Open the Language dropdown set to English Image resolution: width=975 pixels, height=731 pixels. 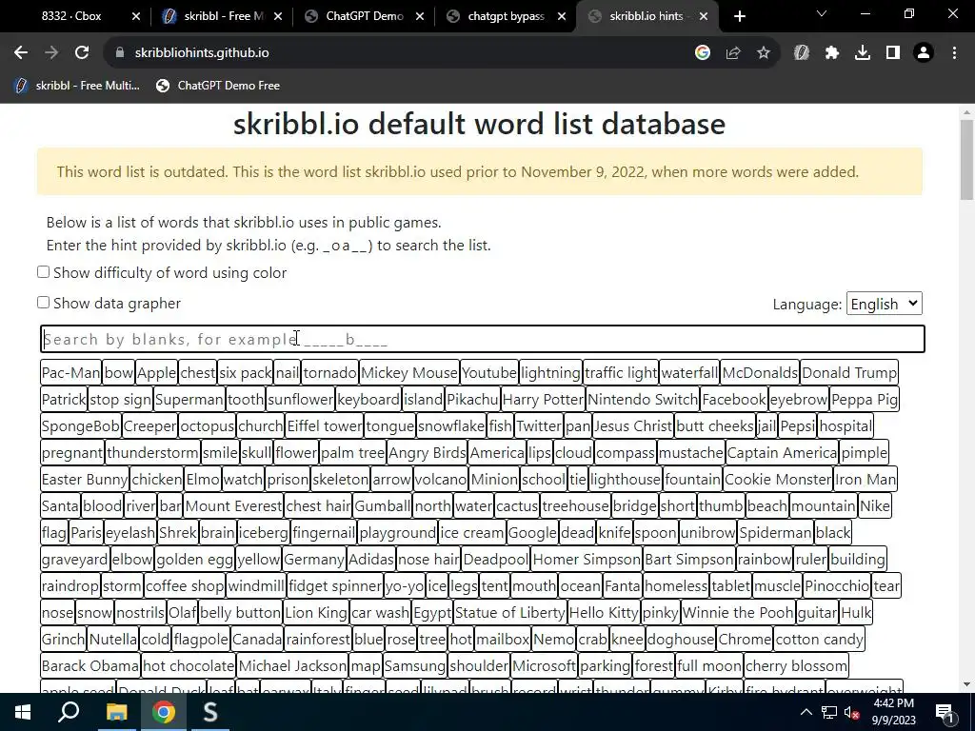pos(884,304)
